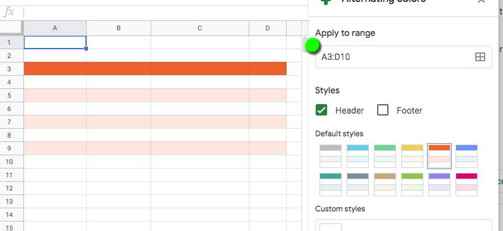Open the range selector grid icon
503x231 pixels.
point(480,57)
